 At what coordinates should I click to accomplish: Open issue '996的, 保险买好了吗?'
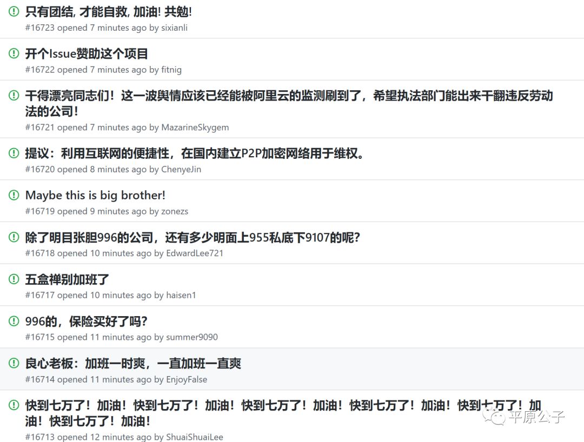[x=87, y=322]
